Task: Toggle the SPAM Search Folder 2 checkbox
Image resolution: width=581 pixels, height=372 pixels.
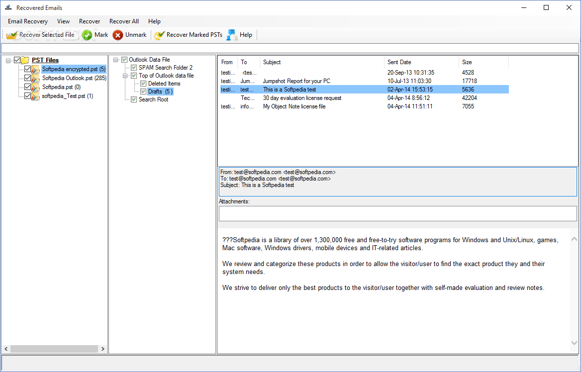Action: click(x=134, y=68)
